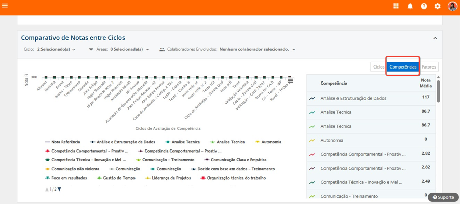Toggle the Nota Referência legend series
The width and height of the screenshot is (460, 204).
coord(62,142)
